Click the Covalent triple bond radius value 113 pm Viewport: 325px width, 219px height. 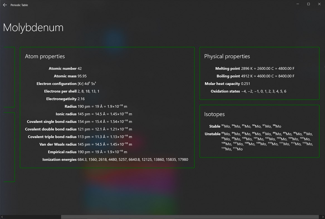(84, 137)
